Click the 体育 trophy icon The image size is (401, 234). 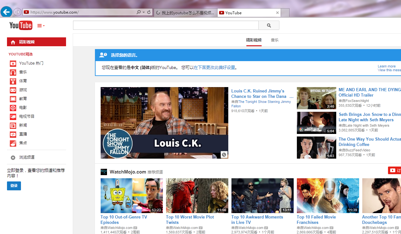(x=13, y=81)
